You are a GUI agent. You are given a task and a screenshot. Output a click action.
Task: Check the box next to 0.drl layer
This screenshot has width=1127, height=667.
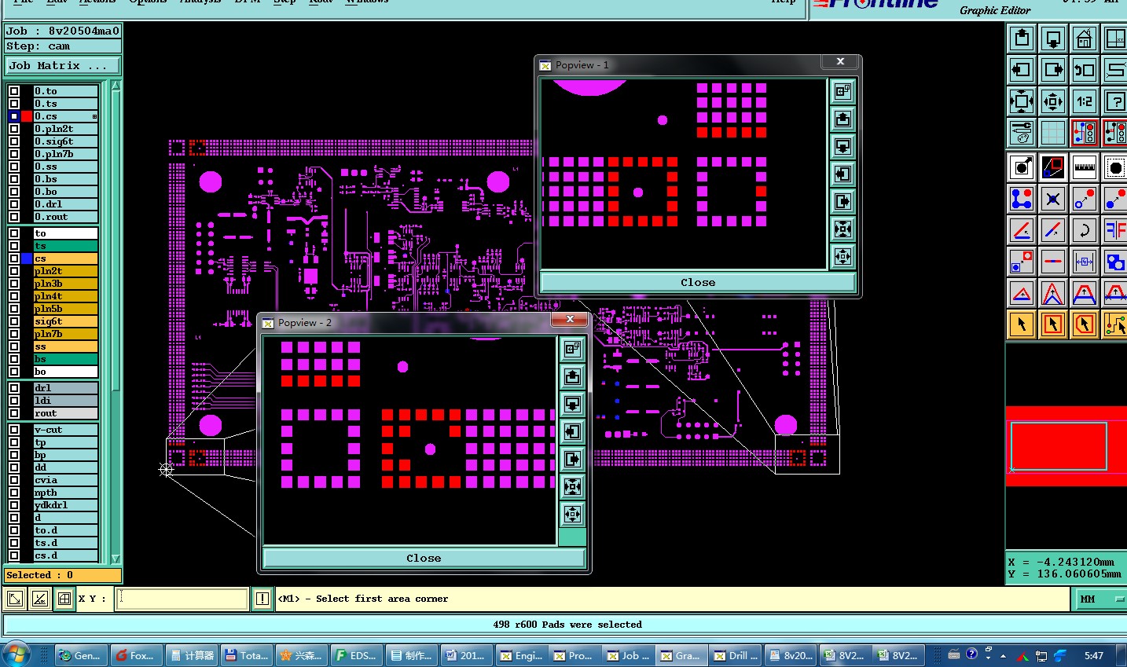pos(14,204)
